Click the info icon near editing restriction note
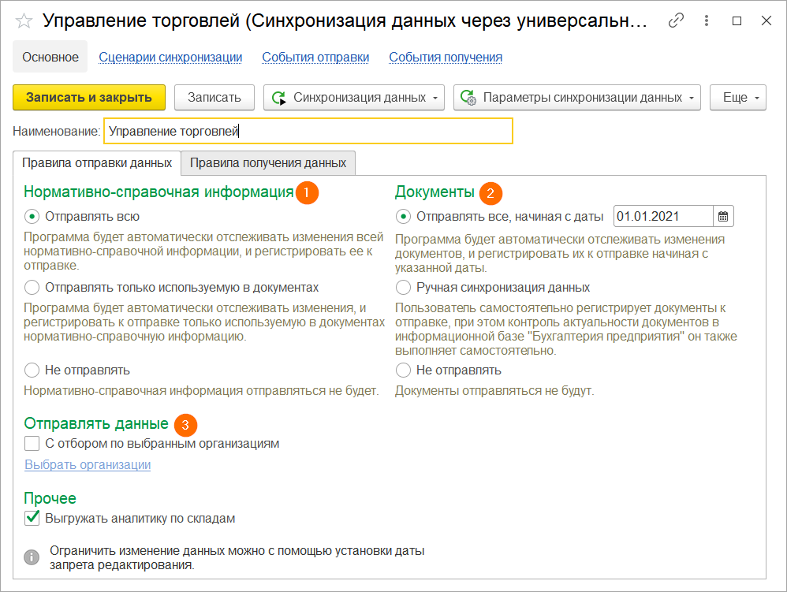Screen dimensions: 787x592 point(32,557)
